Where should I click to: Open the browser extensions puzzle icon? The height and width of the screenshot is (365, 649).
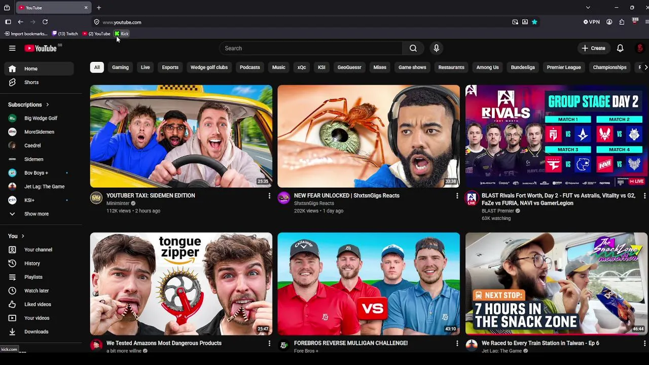(x=622, y=22)
